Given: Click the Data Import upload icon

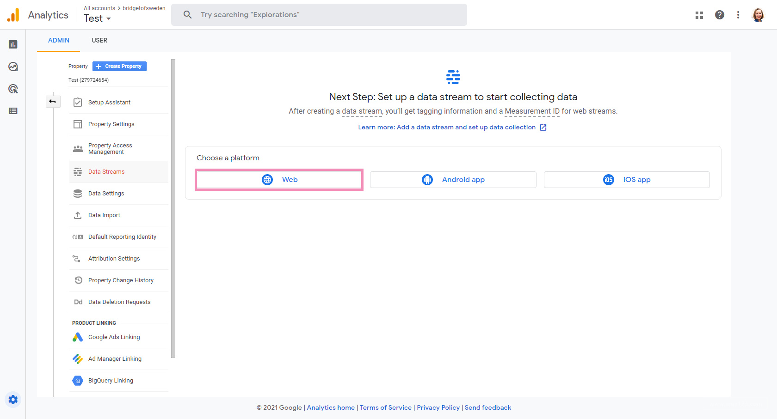Looking at the screenshot, I should [78, 215].
